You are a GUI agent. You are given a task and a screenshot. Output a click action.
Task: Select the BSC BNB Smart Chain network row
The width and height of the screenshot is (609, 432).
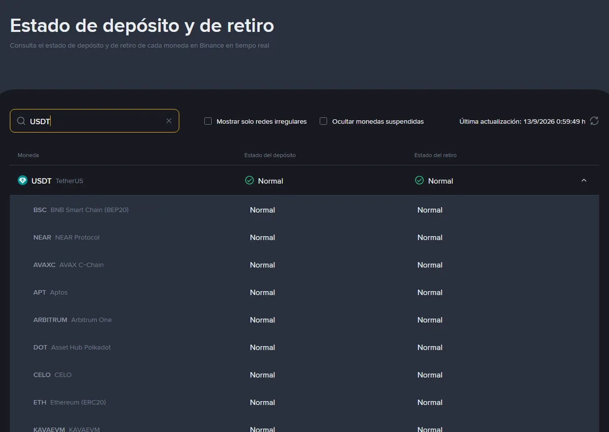(304, 210)
